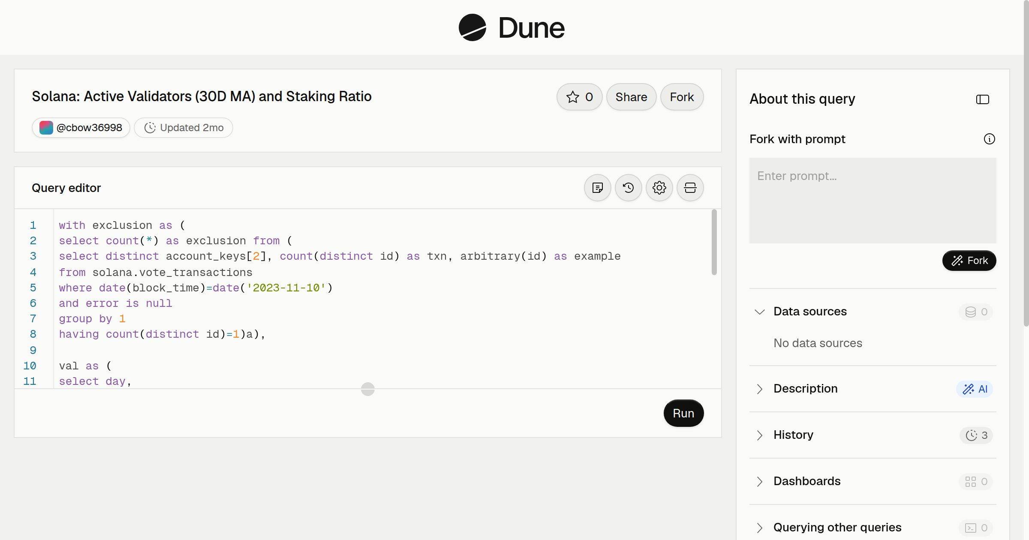Click the Share button
The width and height of the screenshot is (1029, 540).
click(631, 97)
